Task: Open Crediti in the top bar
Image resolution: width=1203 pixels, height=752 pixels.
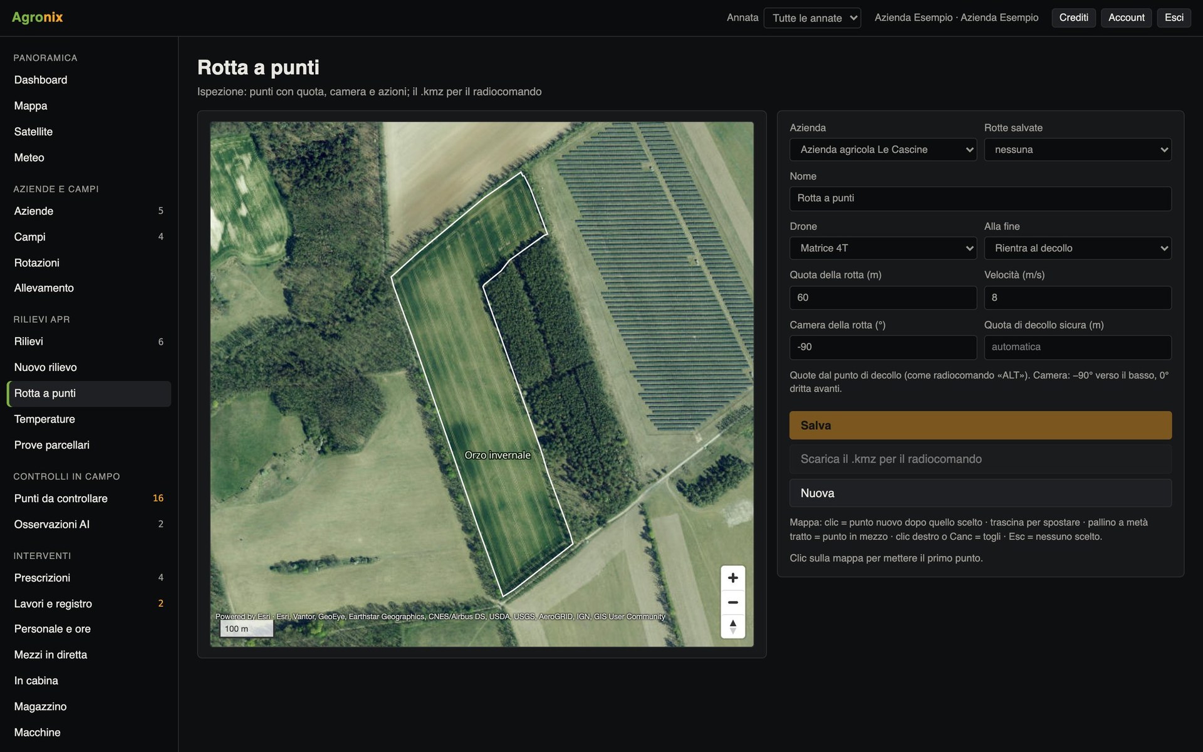Action: (1073, 18)
